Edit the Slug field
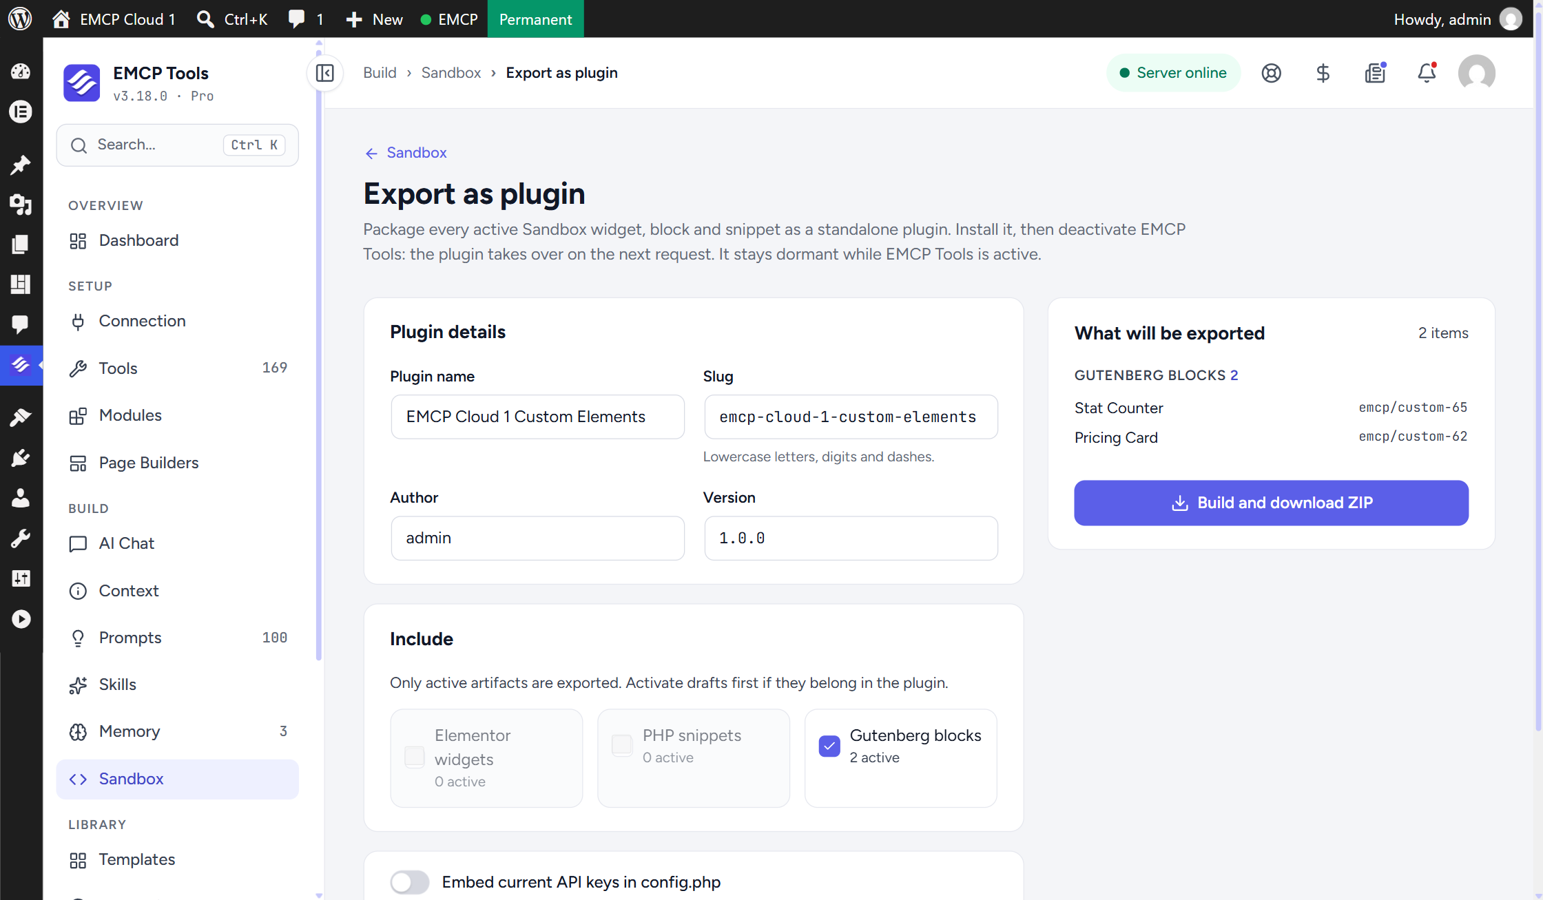 click(x=851, y=417)
